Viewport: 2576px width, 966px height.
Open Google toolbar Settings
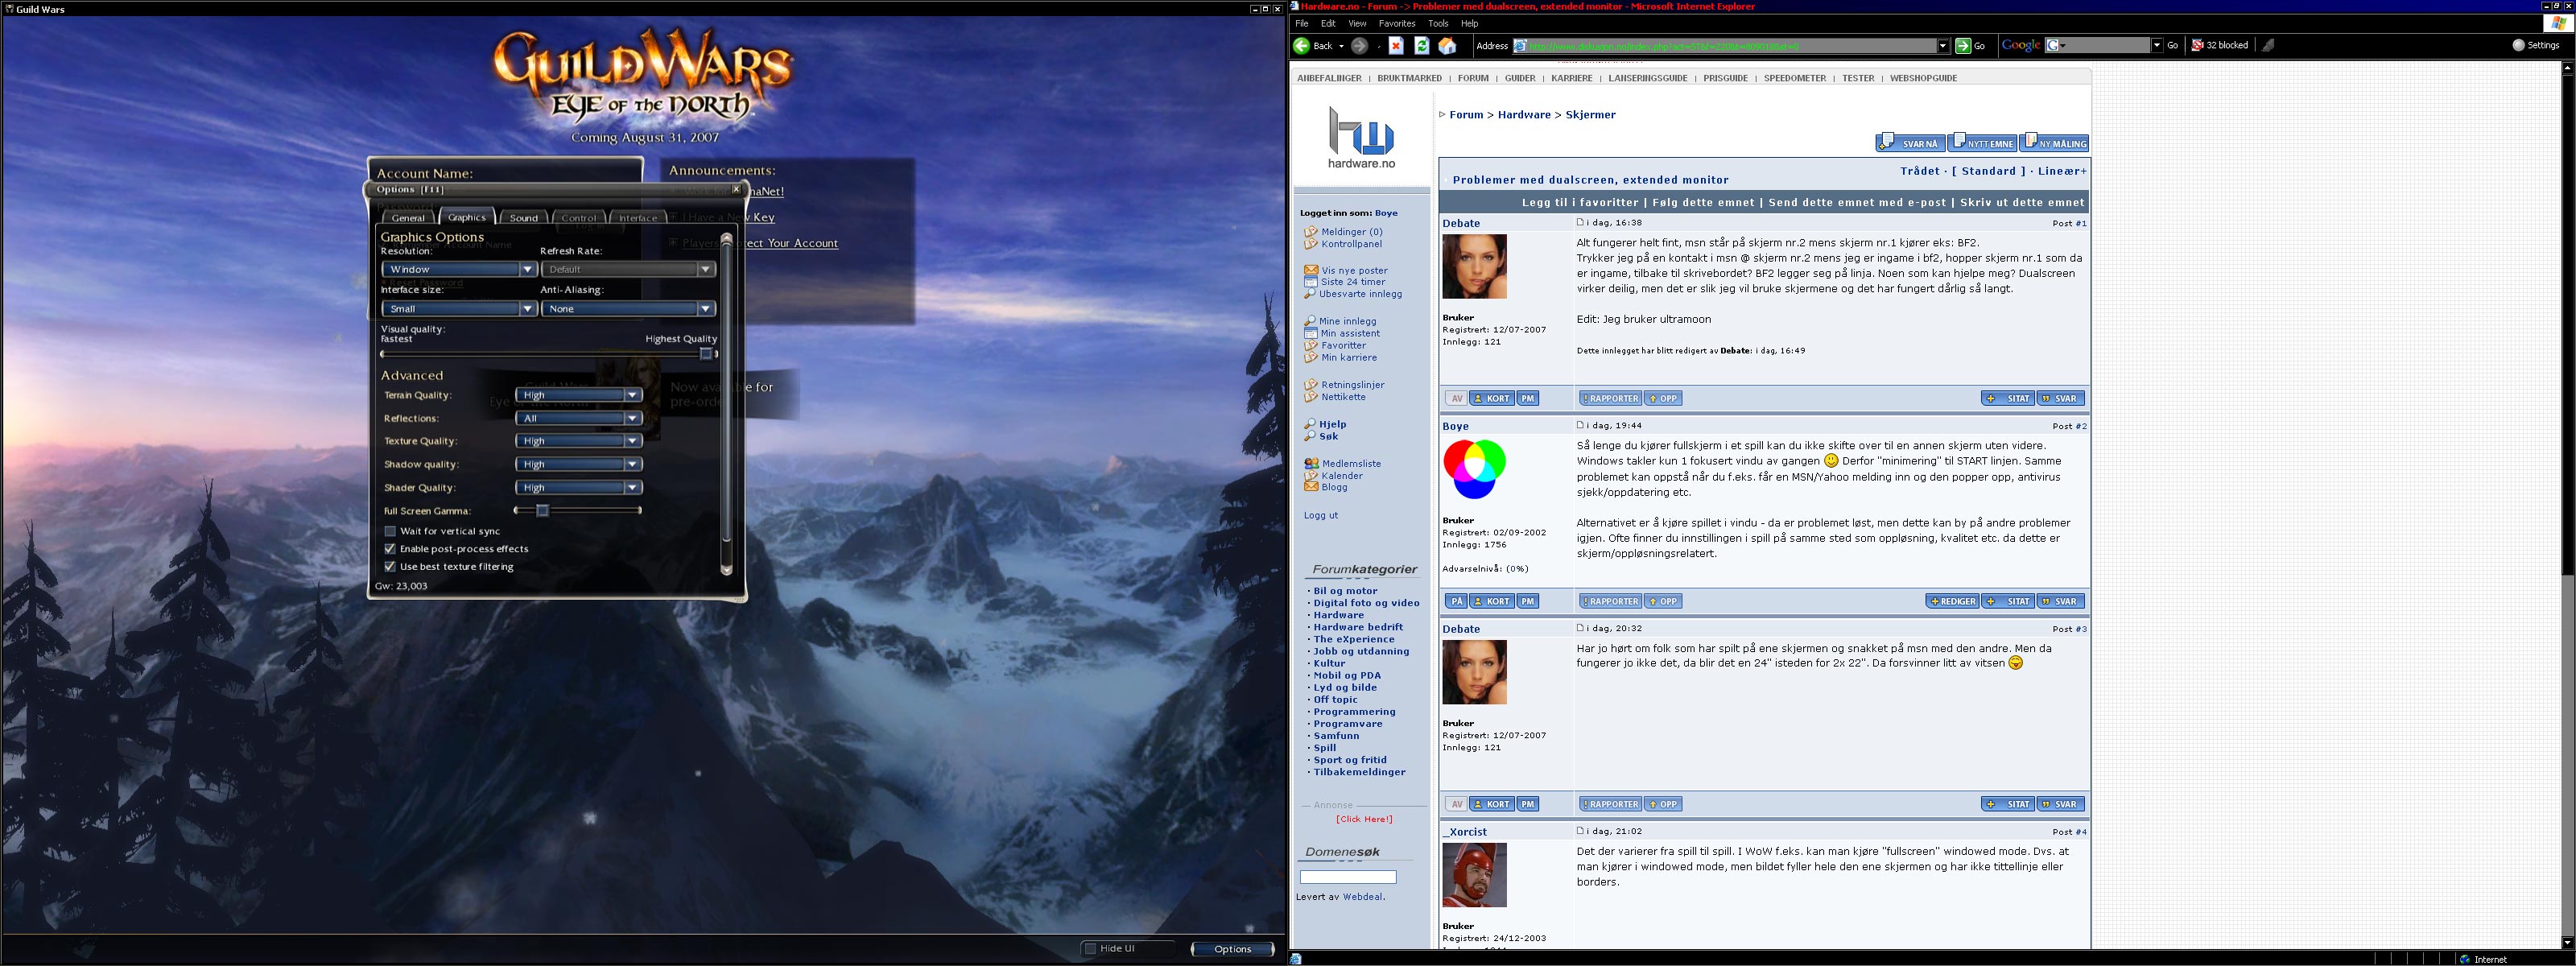(x=2536, y=45)
